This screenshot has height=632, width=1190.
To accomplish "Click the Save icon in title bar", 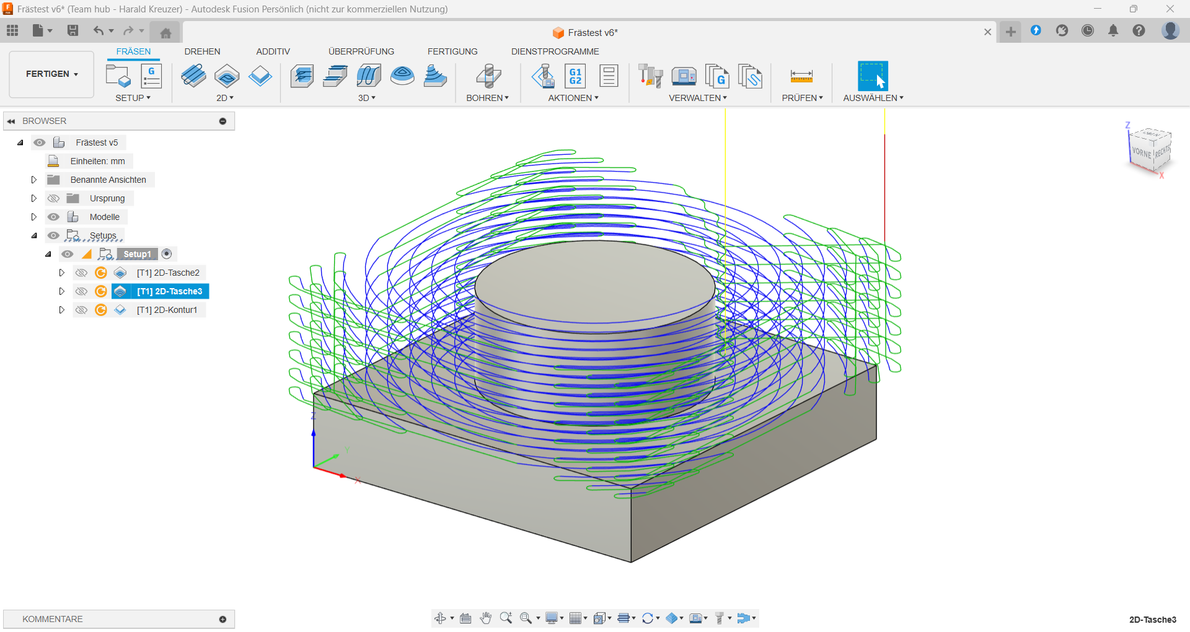I will point(73,30).
